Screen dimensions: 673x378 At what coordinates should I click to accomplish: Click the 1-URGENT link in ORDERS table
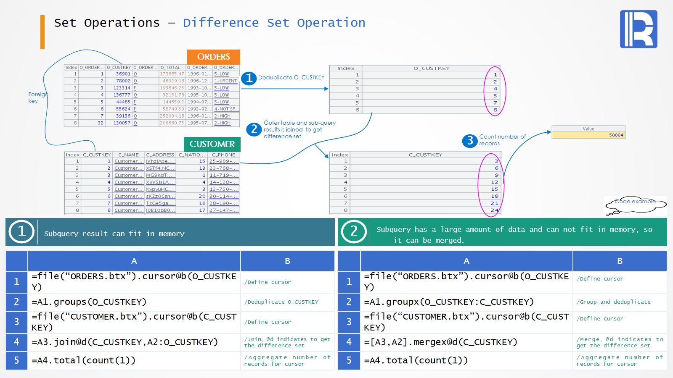[x=226, y=81]
